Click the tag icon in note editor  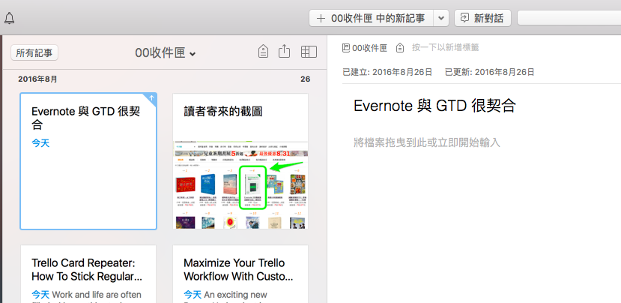401,48
